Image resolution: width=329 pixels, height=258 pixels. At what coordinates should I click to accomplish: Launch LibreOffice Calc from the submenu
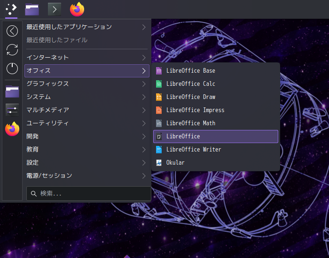coord(216,84)
